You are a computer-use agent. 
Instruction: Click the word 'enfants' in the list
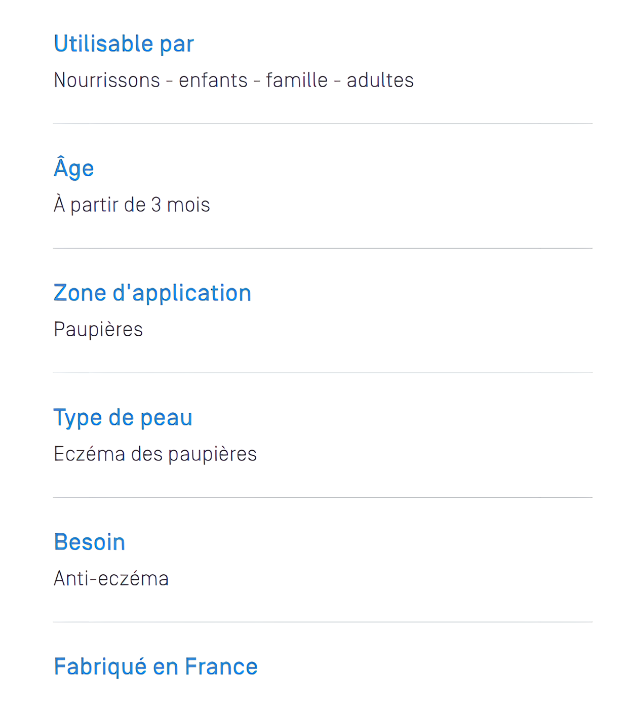tap(213, 80)
